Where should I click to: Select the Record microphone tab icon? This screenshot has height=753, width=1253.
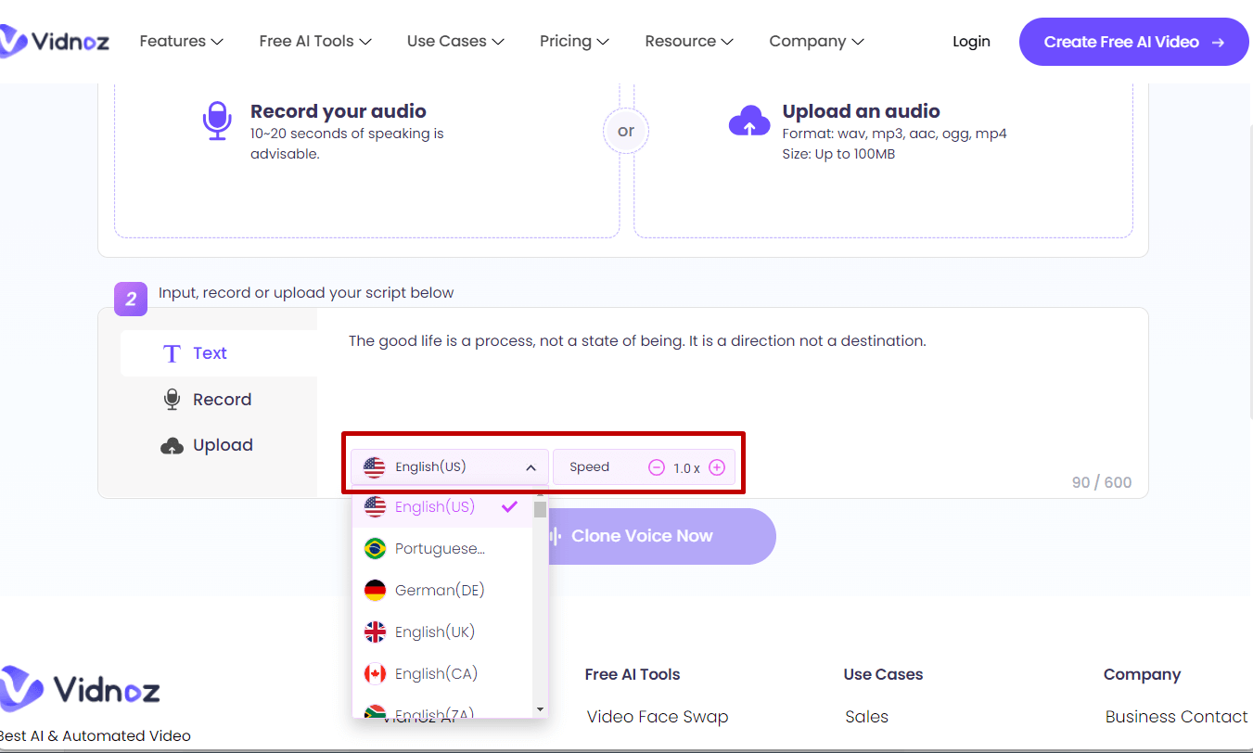click(172, 400)
